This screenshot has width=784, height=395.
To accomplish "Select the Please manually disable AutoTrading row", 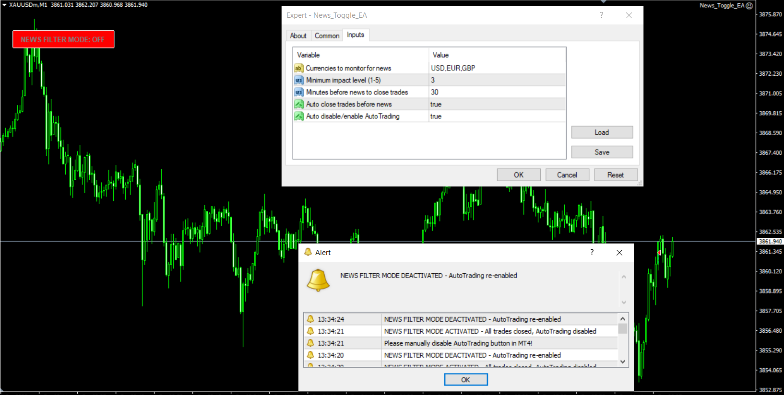I will tap(461, 343).
